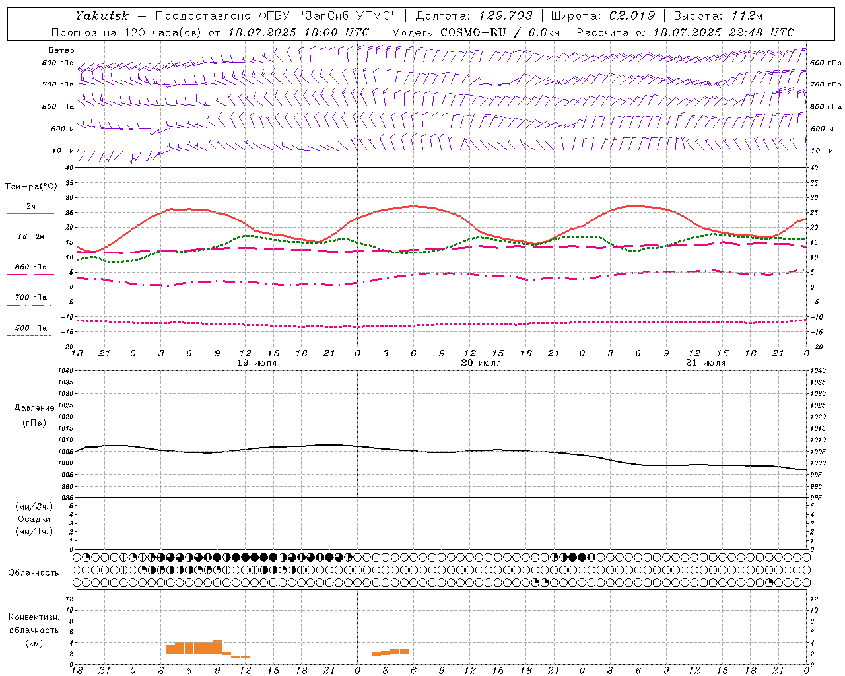845x676 pixels.
Task: Click the Облачность panel label
Action: point(34,573)
